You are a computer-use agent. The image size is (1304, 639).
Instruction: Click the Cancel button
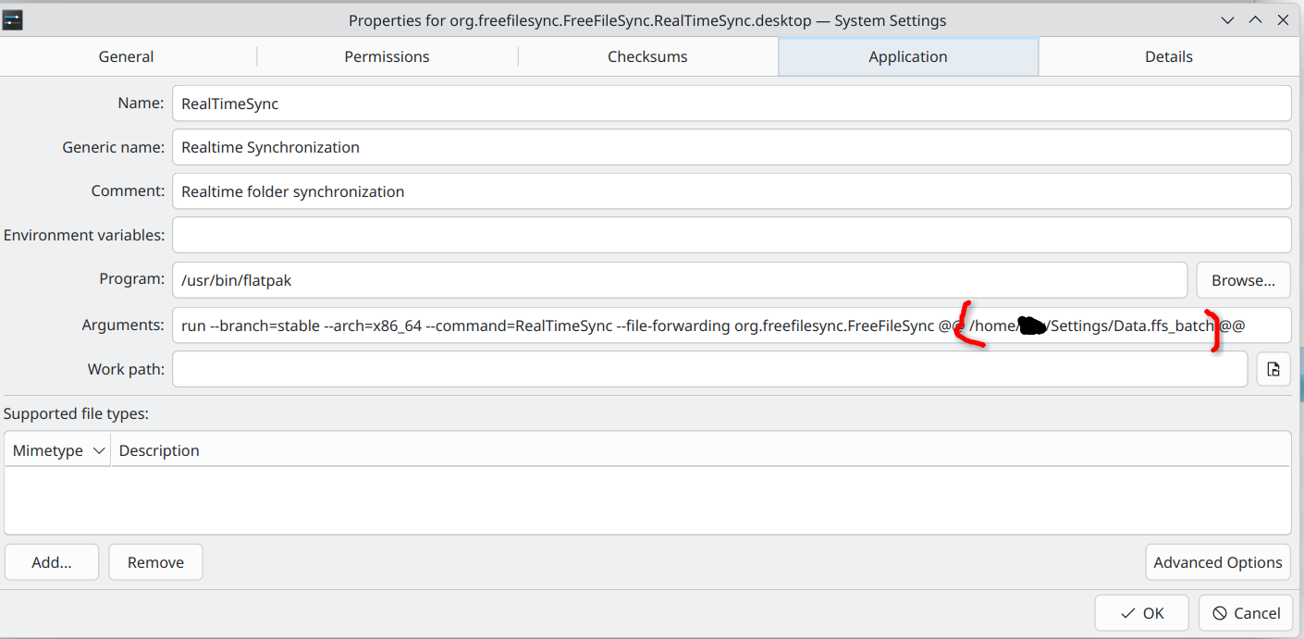1246,613
